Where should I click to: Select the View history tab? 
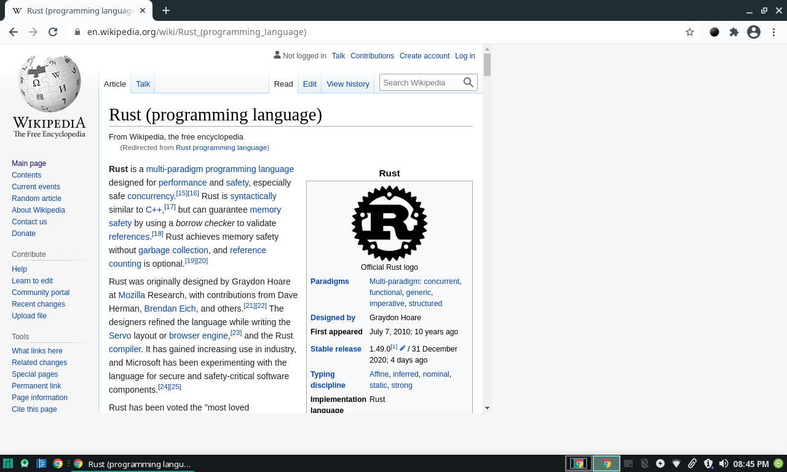coord(347,84)
